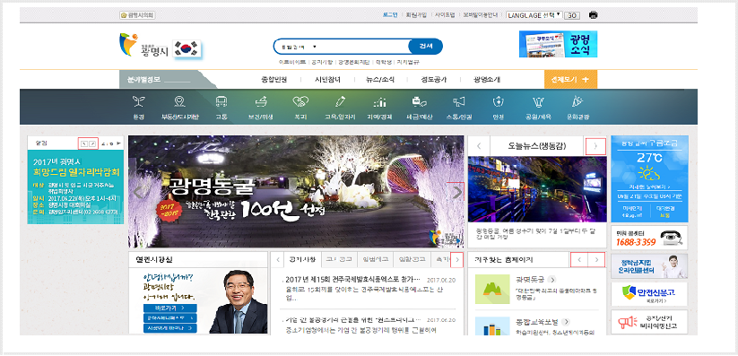Expand arrow next to 광명동굴 link

552,279
